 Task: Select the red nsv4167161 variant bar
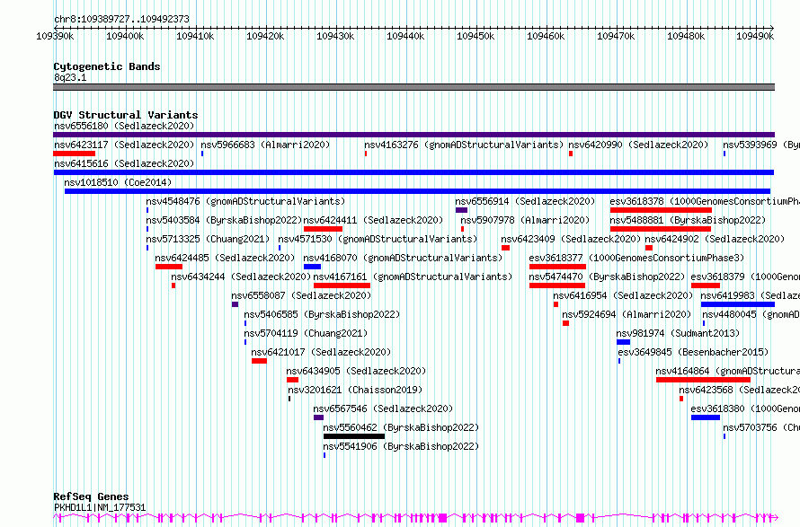[x=342, y=285]
